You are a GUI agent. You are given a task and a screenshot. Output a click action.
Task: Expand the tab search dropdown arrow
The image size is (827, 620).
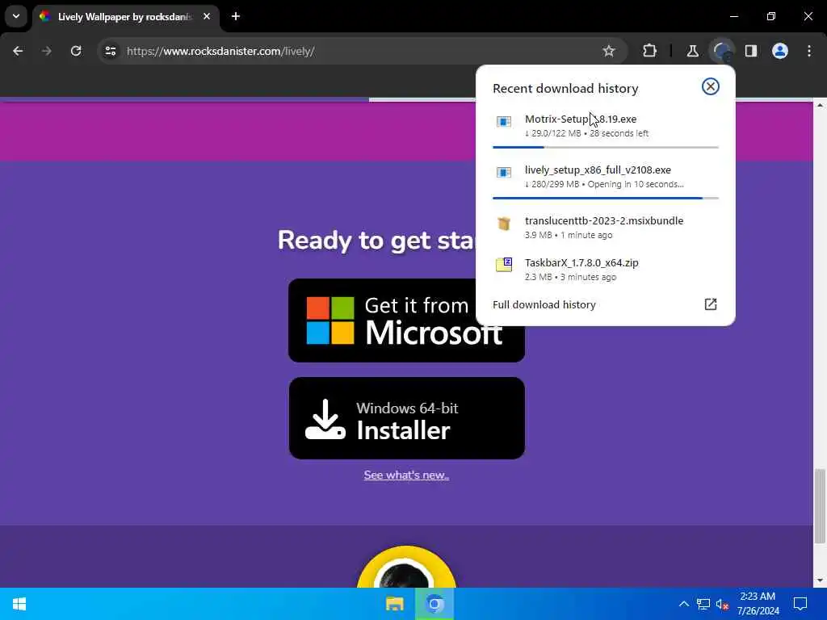pyautogui.click(x=16, y=16)
